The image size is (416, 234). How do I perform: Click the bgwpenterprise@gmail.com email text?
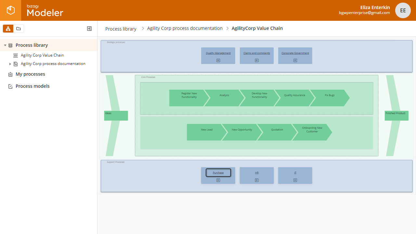point(364,13)
